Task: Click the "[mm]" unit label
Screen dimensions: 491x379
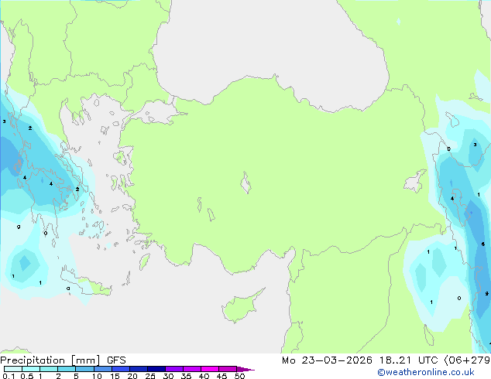Action: pos(85,360)
